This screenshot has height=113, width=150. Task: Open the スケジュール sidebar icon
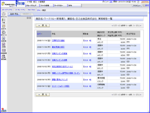click(4, 15)
